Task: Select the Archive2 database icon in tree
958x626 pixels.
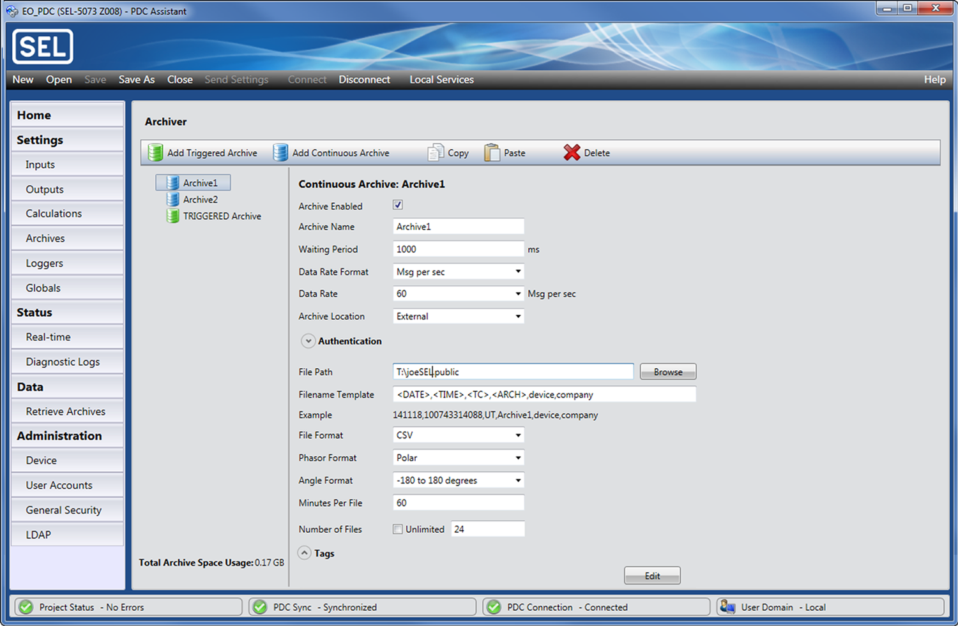Action: coord(172,199)
